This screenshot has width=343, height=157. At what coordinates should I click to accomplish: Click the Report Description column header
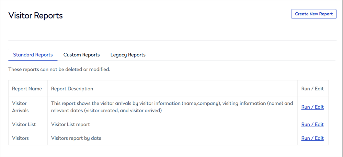click(72, 89)
